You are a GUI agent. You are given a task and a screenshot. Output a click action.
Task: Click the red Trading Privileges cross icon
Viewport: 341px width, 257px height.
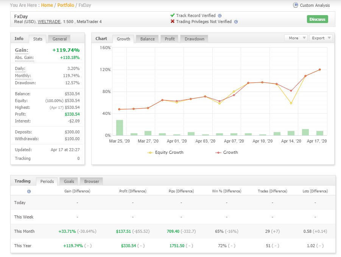[x=173, y=22]
